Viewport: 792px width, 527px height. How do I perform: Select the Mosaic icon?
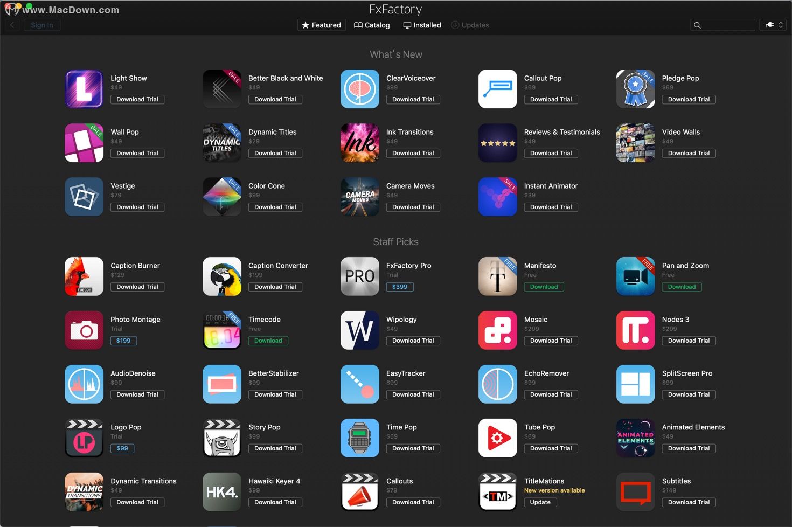pyautogui.click(x=498, y=330)
